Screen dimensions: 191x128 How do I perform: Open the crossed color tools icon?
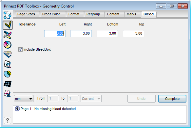click(8, 35)
